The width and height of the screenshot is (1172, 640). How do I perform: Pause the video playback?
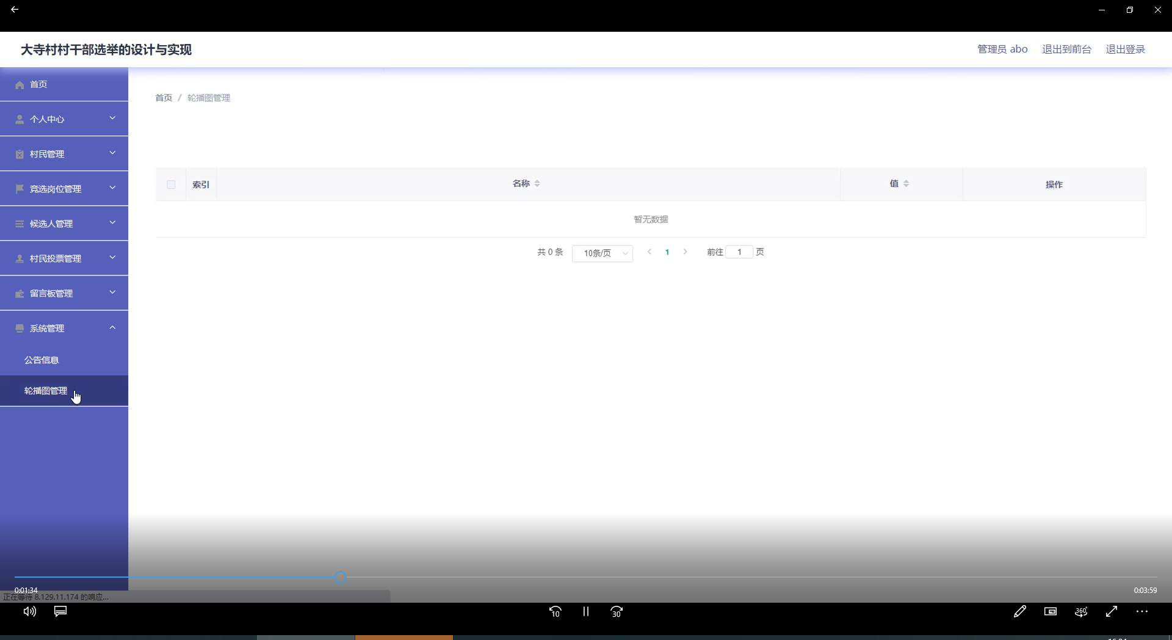pyautogui.click(x=586, y=611)
